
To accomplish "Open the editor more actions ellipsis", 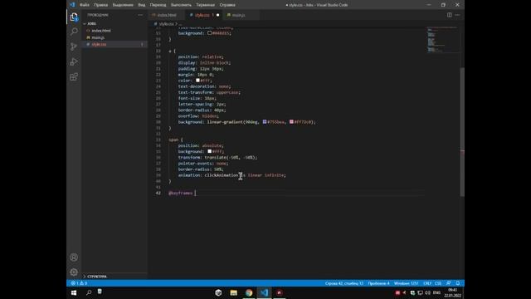I will coord(457,15).
